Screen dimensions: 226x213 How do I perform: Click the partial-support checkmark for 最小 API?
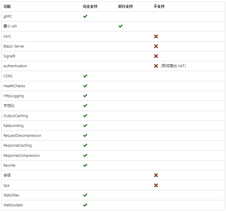[120, 26]
